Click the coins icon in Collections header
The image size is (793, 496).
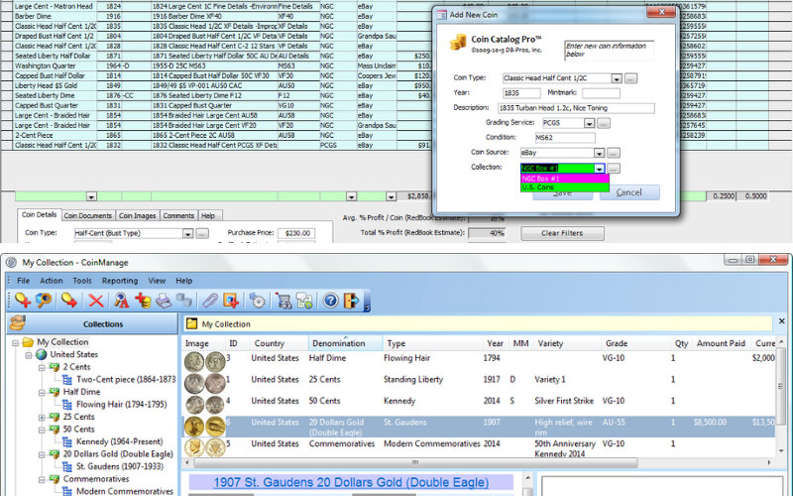(x=18, y=323)
